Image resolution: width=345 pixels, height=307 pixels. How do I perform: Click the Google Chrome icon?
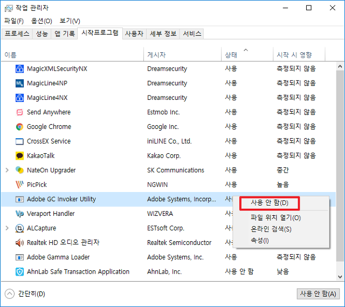(19, 127)
